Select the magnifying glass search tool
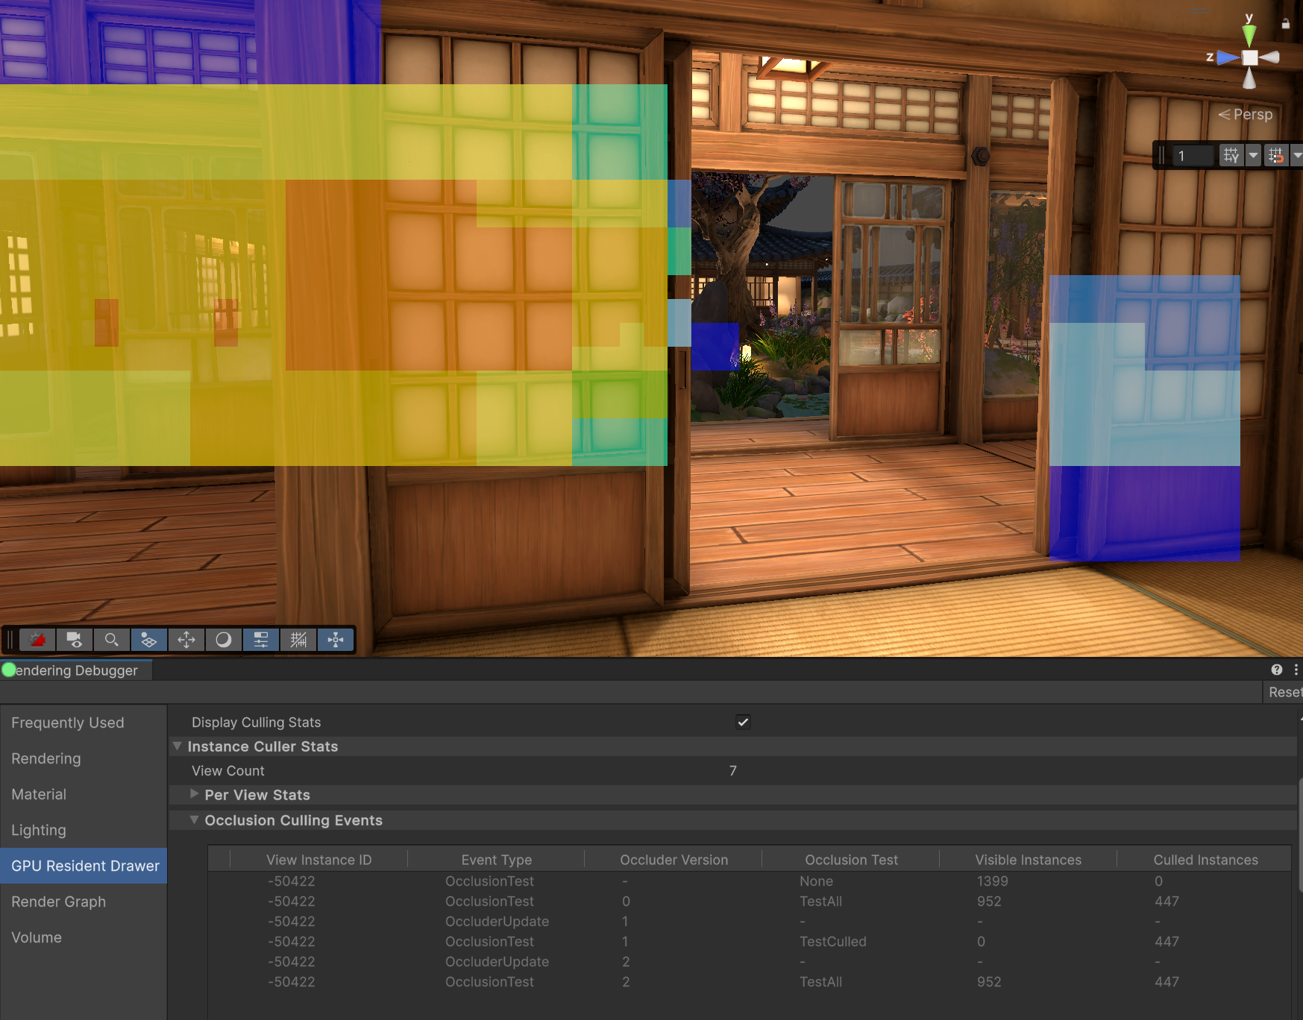 coord(112,640)
